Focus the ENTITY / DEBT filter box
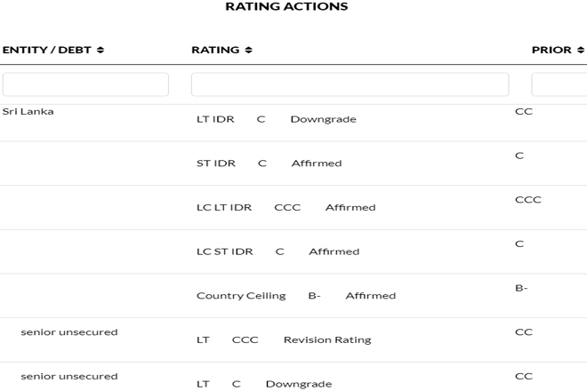The height and width of the screenshot is (391, 587). [x=85, y=84]
